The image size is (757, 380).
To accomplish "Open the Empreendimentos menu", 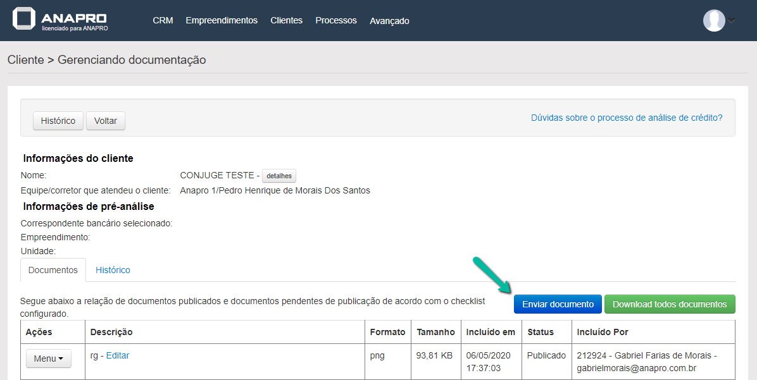I will (x=222, y=20).
